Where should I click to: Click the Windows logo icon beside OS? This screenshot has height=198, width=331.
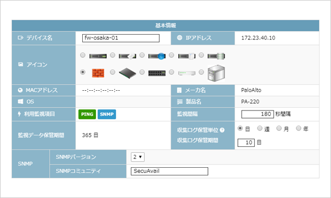(20, 101)
